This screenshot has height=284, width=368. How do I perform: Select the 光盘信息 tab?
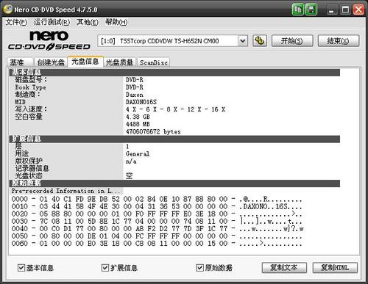click(x=85, y=61)
